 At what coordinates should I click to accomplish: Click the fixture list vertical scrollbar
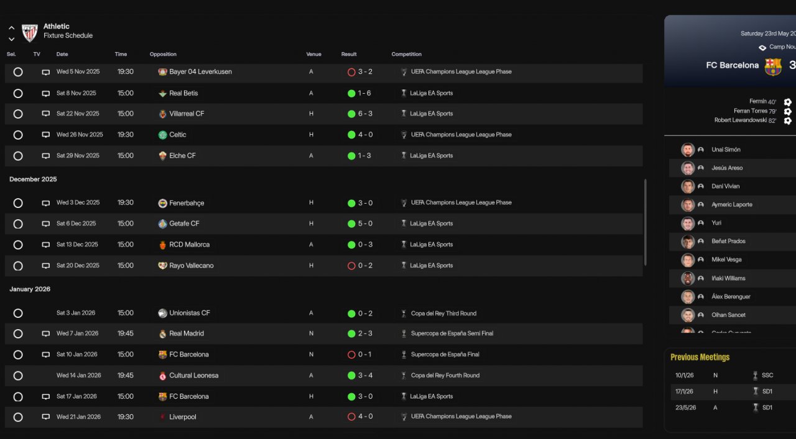pyautogui.click(x=645, y=222)
